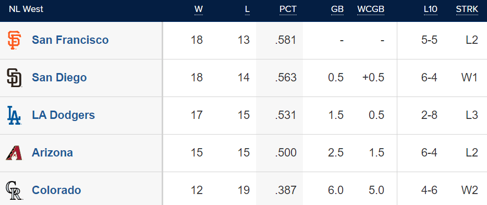Click Colorado's W2 streak cell
This screenshot has width=487, height=205.
pyautogui.click(x=470, y=190)
